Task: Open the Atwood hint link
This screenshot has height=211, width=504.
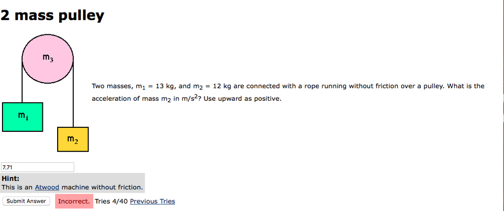Action: (x=47, y=187)
